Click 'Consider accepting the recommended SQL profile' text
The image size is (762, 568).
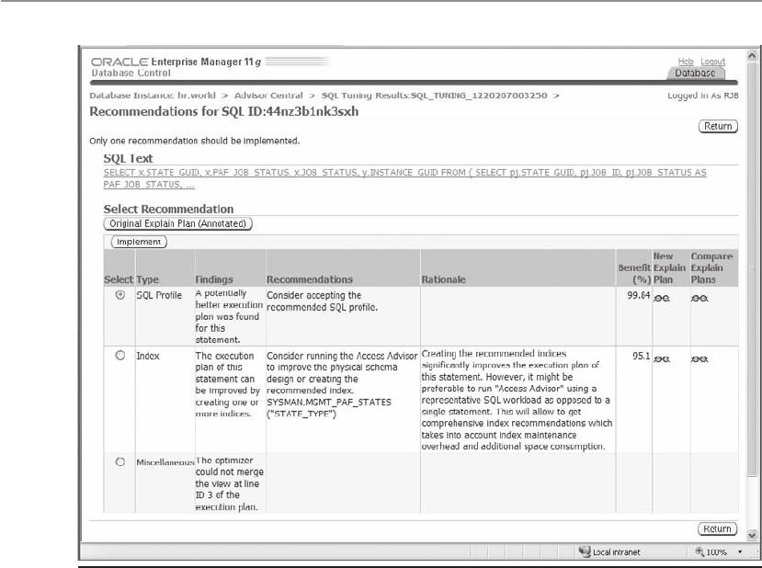(323, 301)
